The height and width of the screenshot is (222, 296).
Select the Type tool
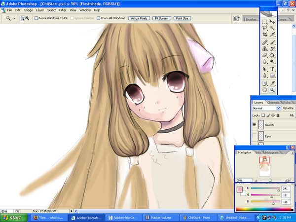(x=272, y=70)
